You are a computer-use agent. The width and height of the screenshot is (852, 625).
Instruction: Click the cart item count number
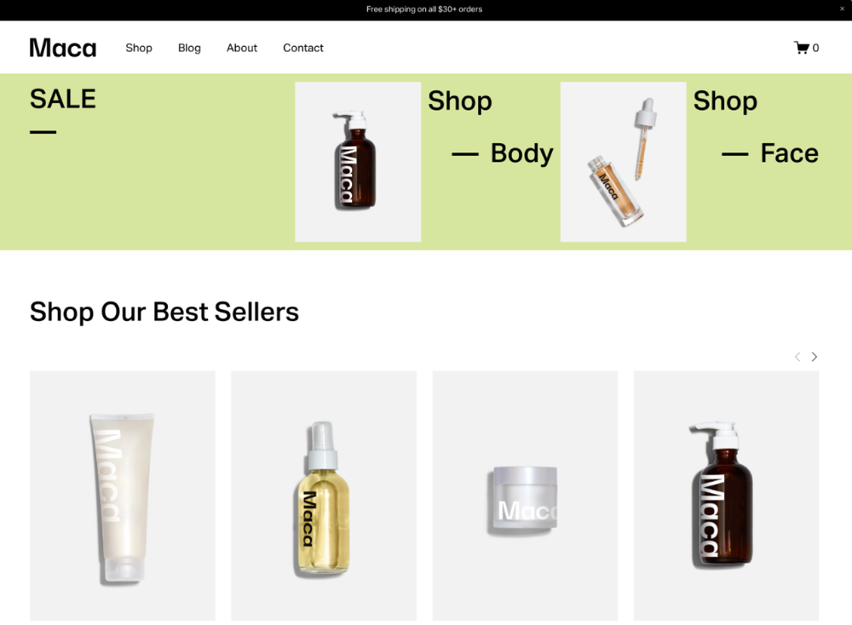point(815,48)
